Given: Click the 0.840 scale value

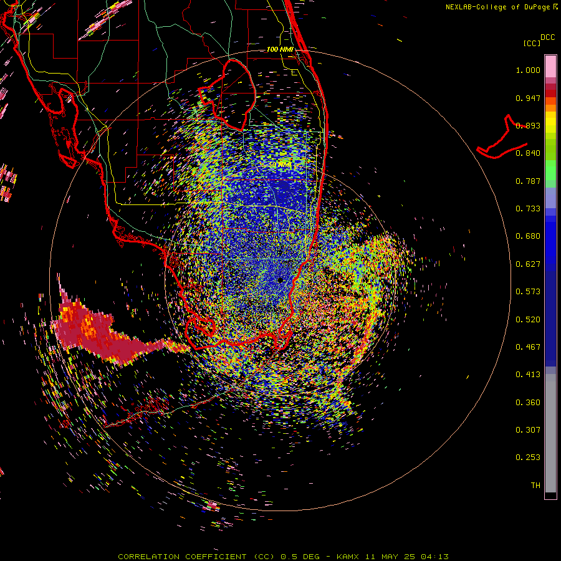Looking at the screenshot, I should pos(528,153).
